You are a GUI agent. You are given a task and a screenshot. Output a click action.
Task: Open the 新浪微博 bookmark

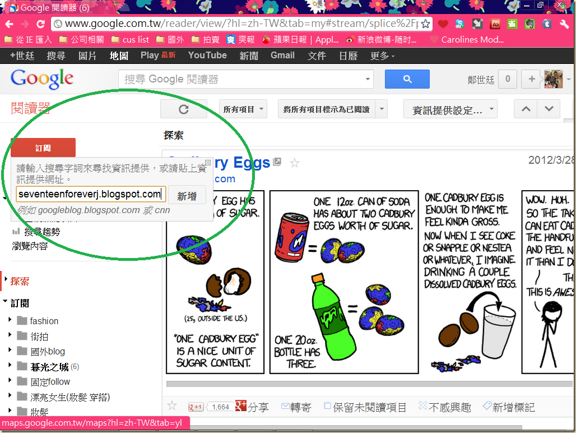pyautogui.click(x=382, y=40)
